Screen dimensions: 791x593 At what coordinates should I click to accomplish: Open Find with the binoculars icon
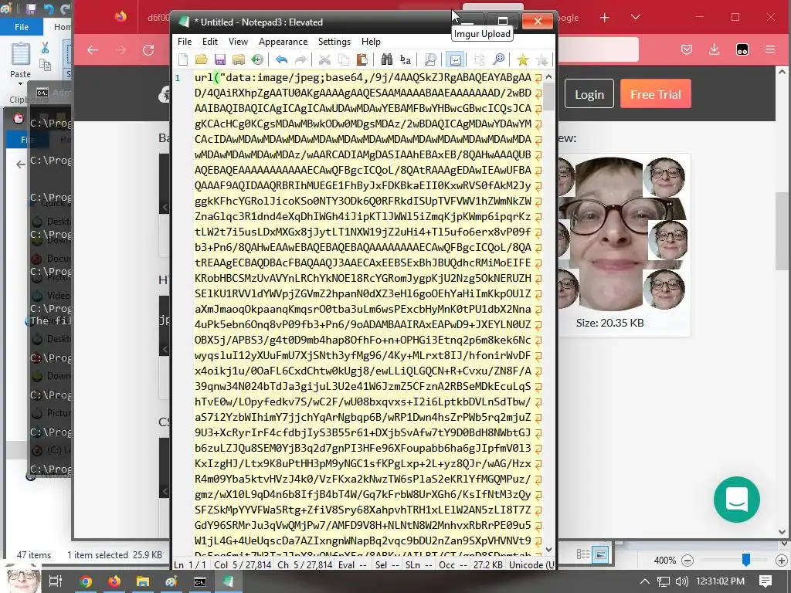click(386, 59)
